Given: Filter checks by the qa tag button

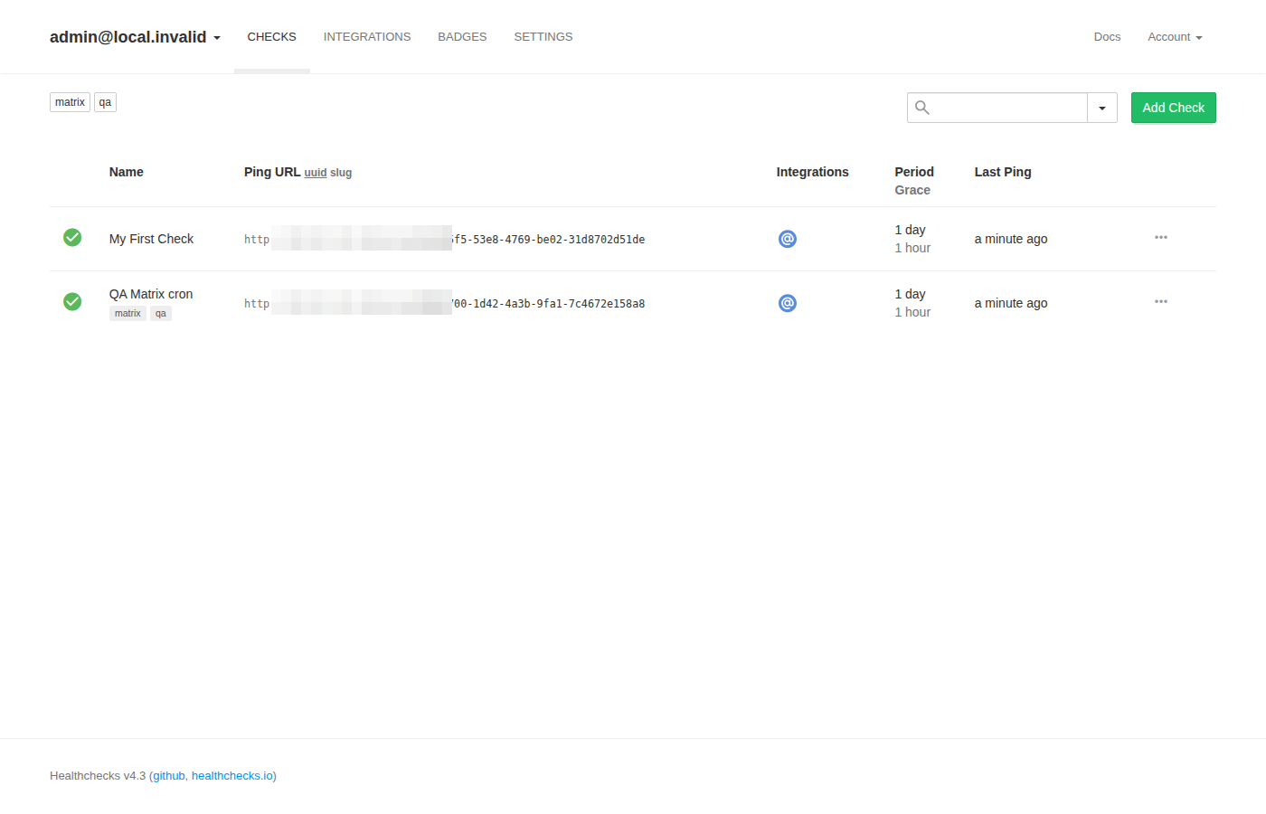Looking at the screenshot, I should tap(105, 102).
